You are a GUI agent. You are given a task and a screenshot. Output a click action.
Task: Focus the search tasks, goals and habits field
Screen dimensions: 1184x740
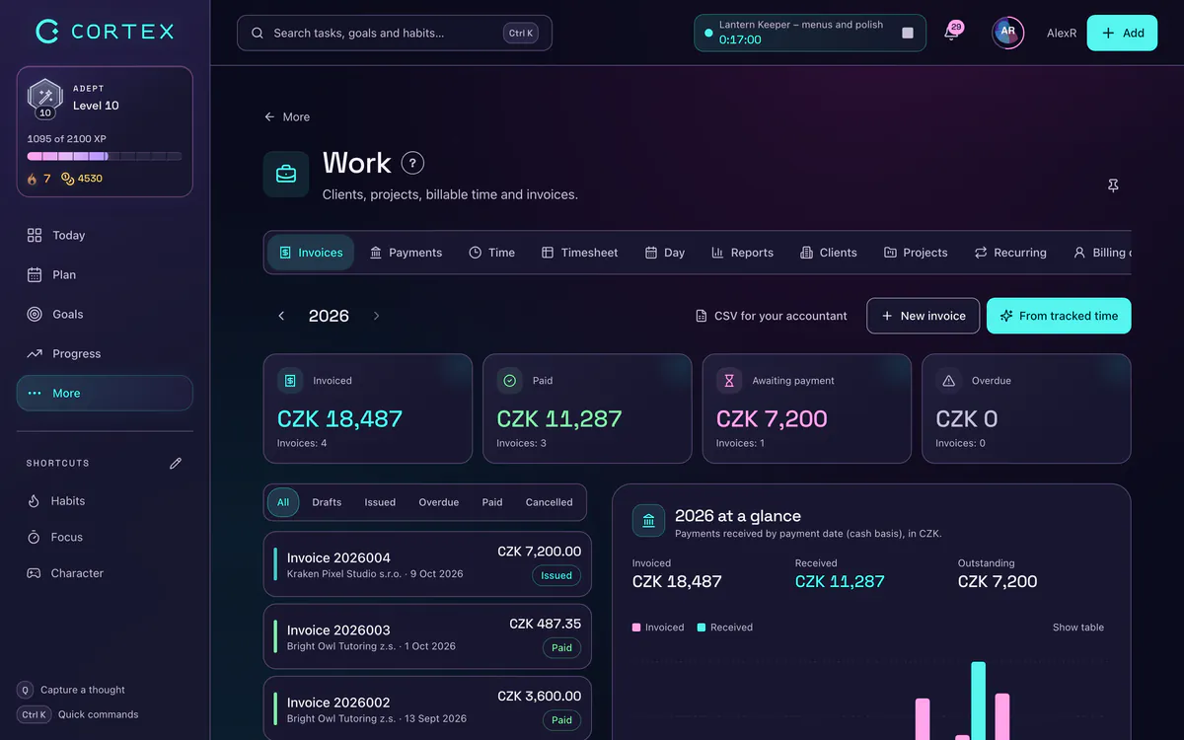pos(395,33)
